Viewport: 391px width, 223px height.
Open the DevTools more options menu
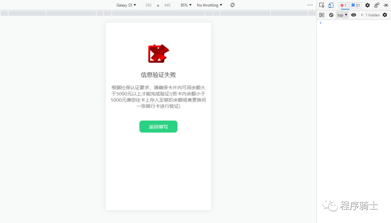tap(310, 5)
